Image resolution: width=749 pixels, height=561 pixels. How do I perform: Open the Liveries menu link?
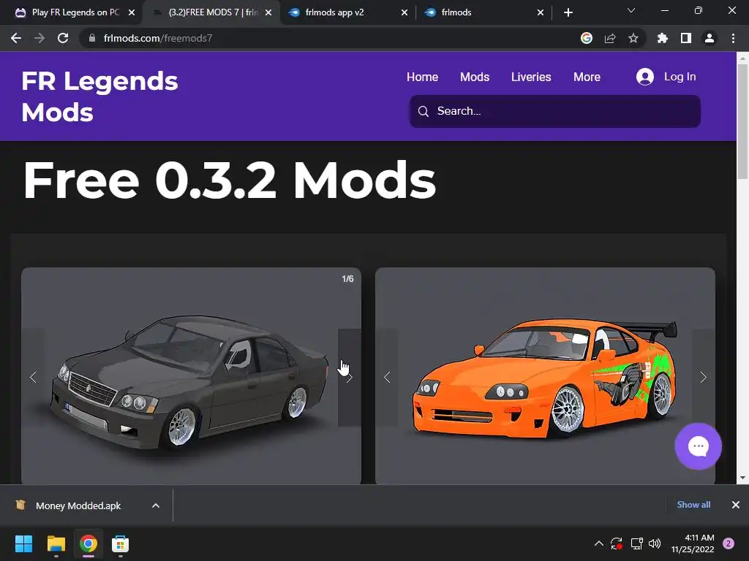click(x=531, y=77)
